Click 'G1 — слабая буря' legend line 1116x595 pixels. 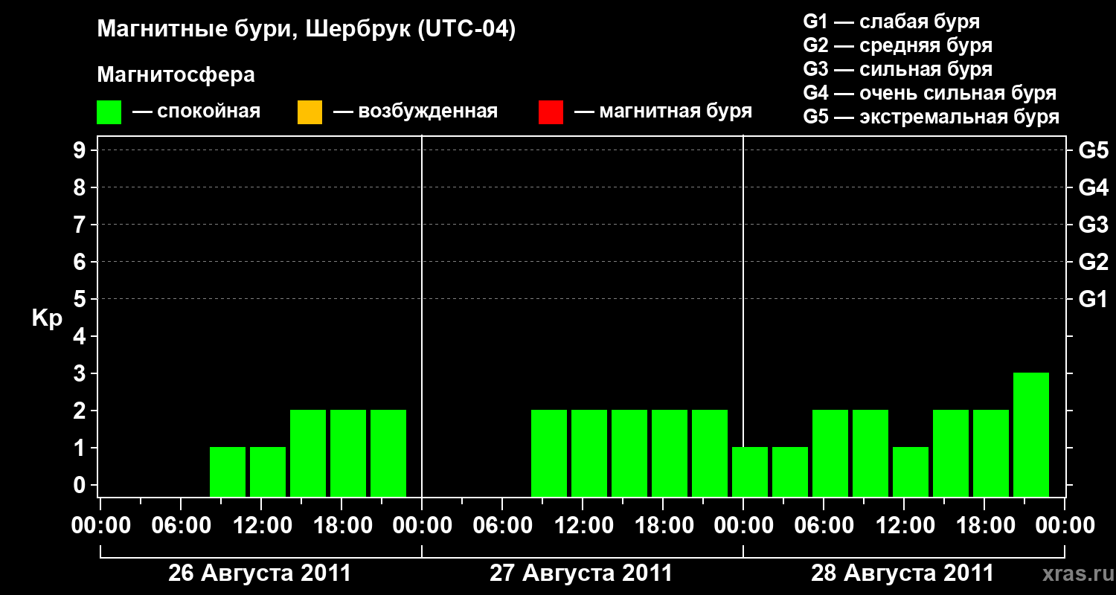point(891,22)
